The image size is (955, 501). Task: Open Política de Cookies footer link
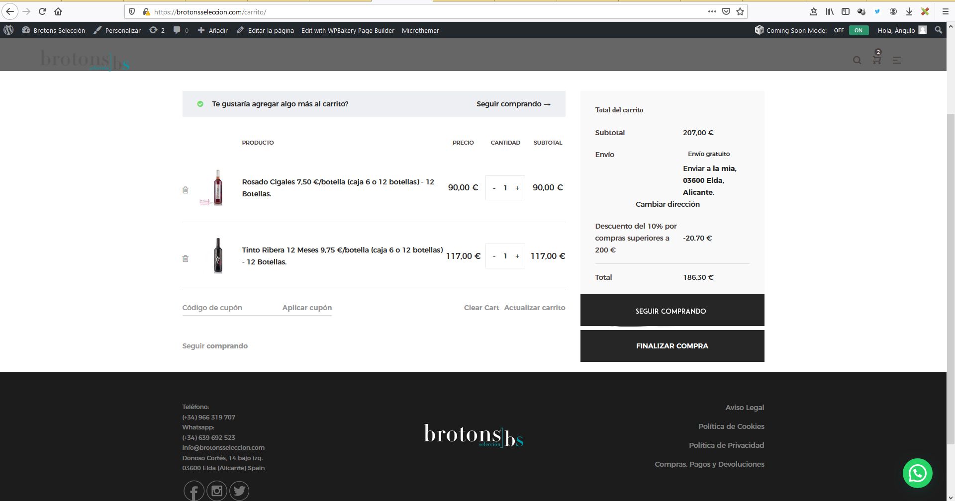tap(731, 426)
